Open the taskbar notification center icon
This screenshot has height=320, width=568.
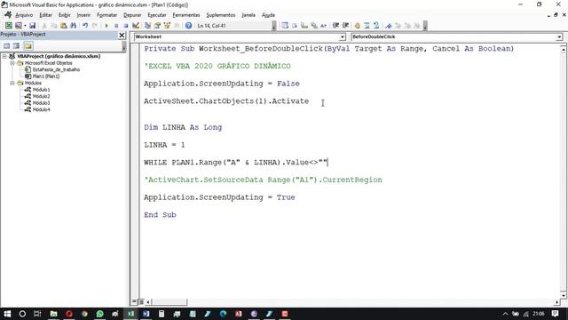(x=555, y=314)
